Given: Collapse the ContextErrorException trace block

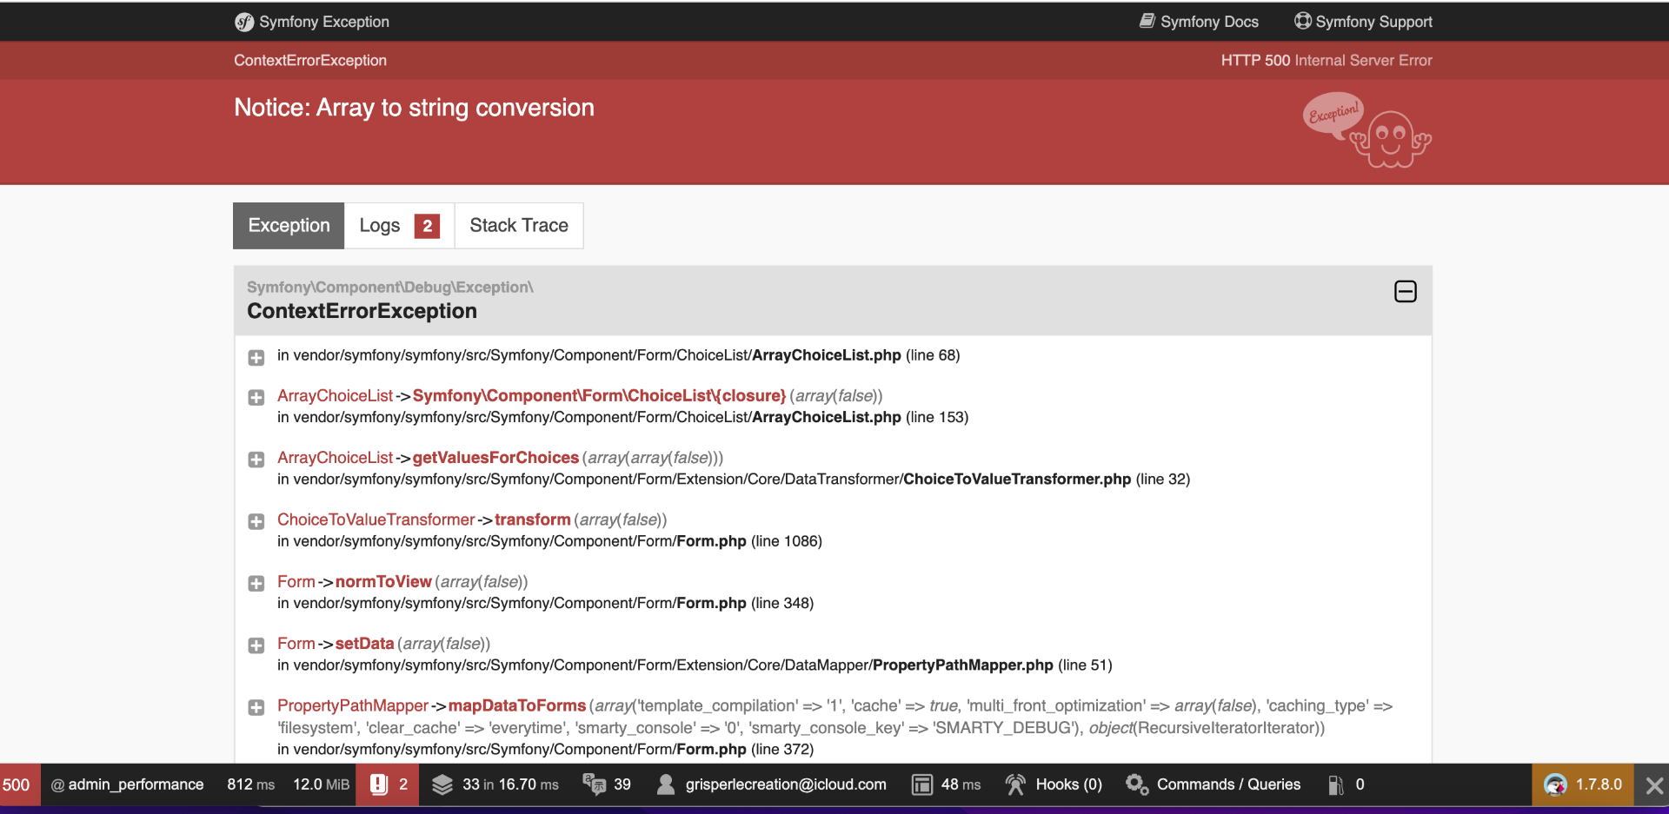Looking at the screenshot, I should [1405, 292].
